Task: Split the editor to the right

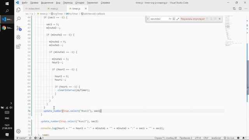Action: point(240,9)
